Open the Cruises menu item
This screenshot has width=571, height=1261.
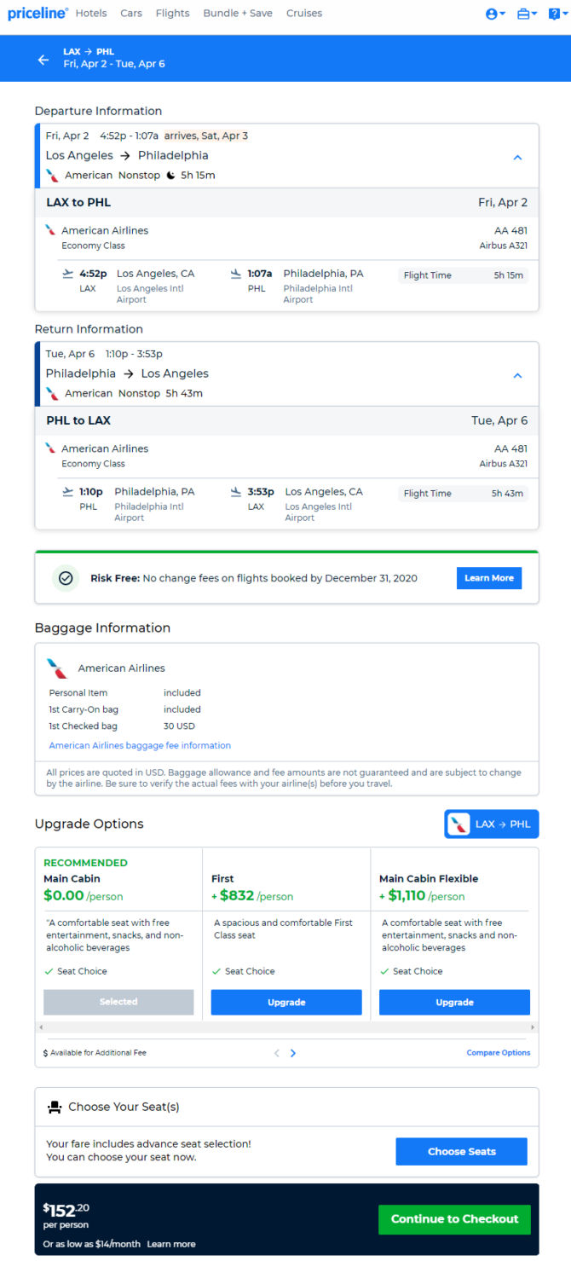[x=304, y=14]
